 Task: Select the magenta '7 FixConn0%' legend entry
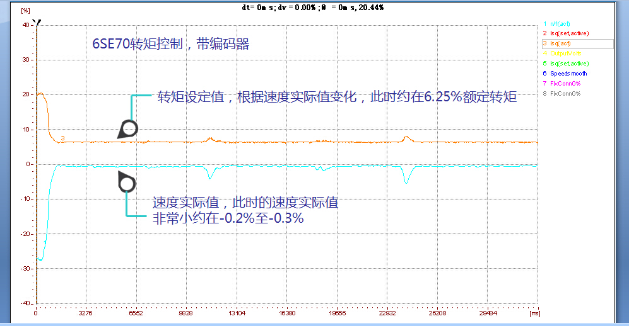tap(561, 83)
